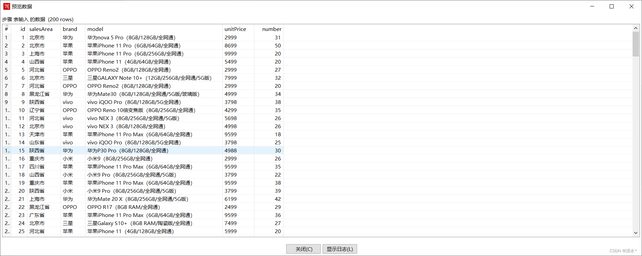Click unitPrice value 4299

[x=231, y=110]
